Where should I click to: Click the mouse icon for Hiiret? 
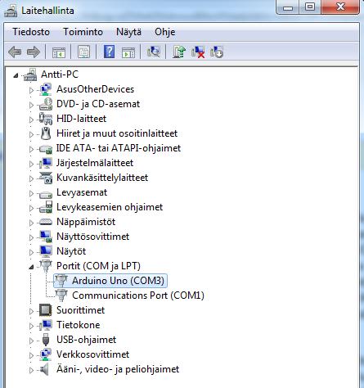pyautogui.click(x=46, y=133)
